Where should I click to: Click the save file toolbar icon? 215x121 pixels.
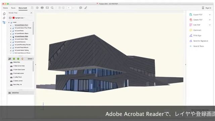(x=32, y=8)
